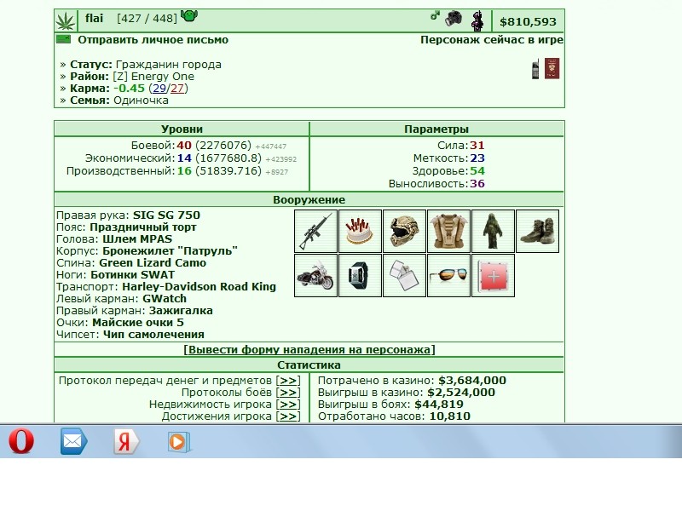Viewport: 682px width, 511px height.
Task: Click the dark figure icon near balance
Action: click(x=477, y=20)
